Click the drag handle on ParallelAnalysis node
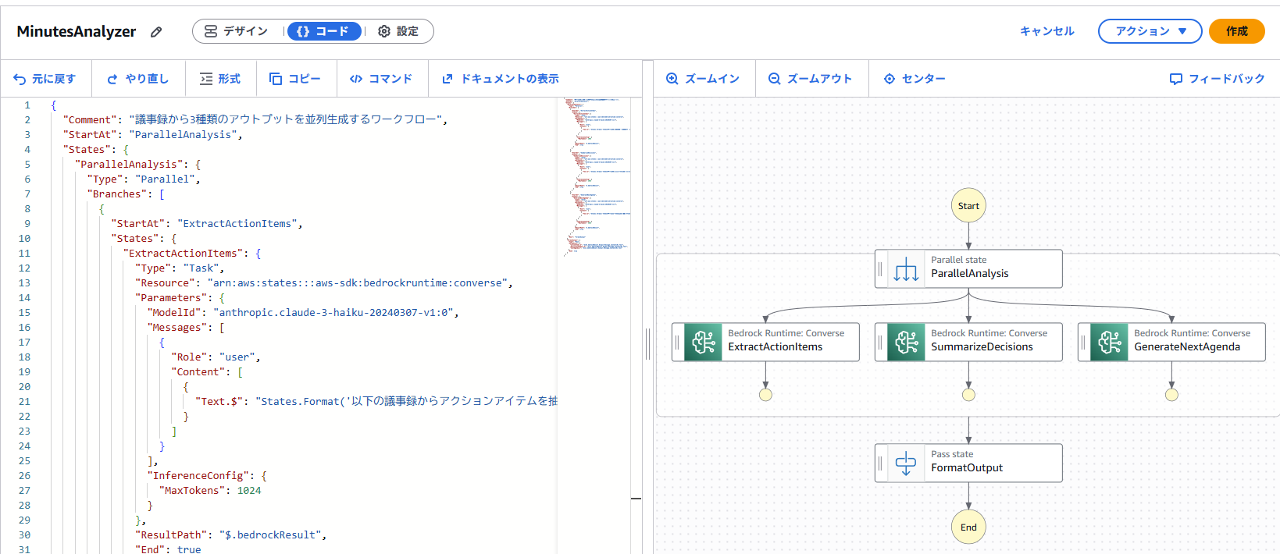The image size is (1280, 554). [881, 268]
